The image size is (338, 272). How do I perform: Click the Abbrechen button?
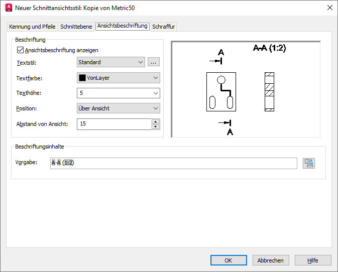click(271, 260)
